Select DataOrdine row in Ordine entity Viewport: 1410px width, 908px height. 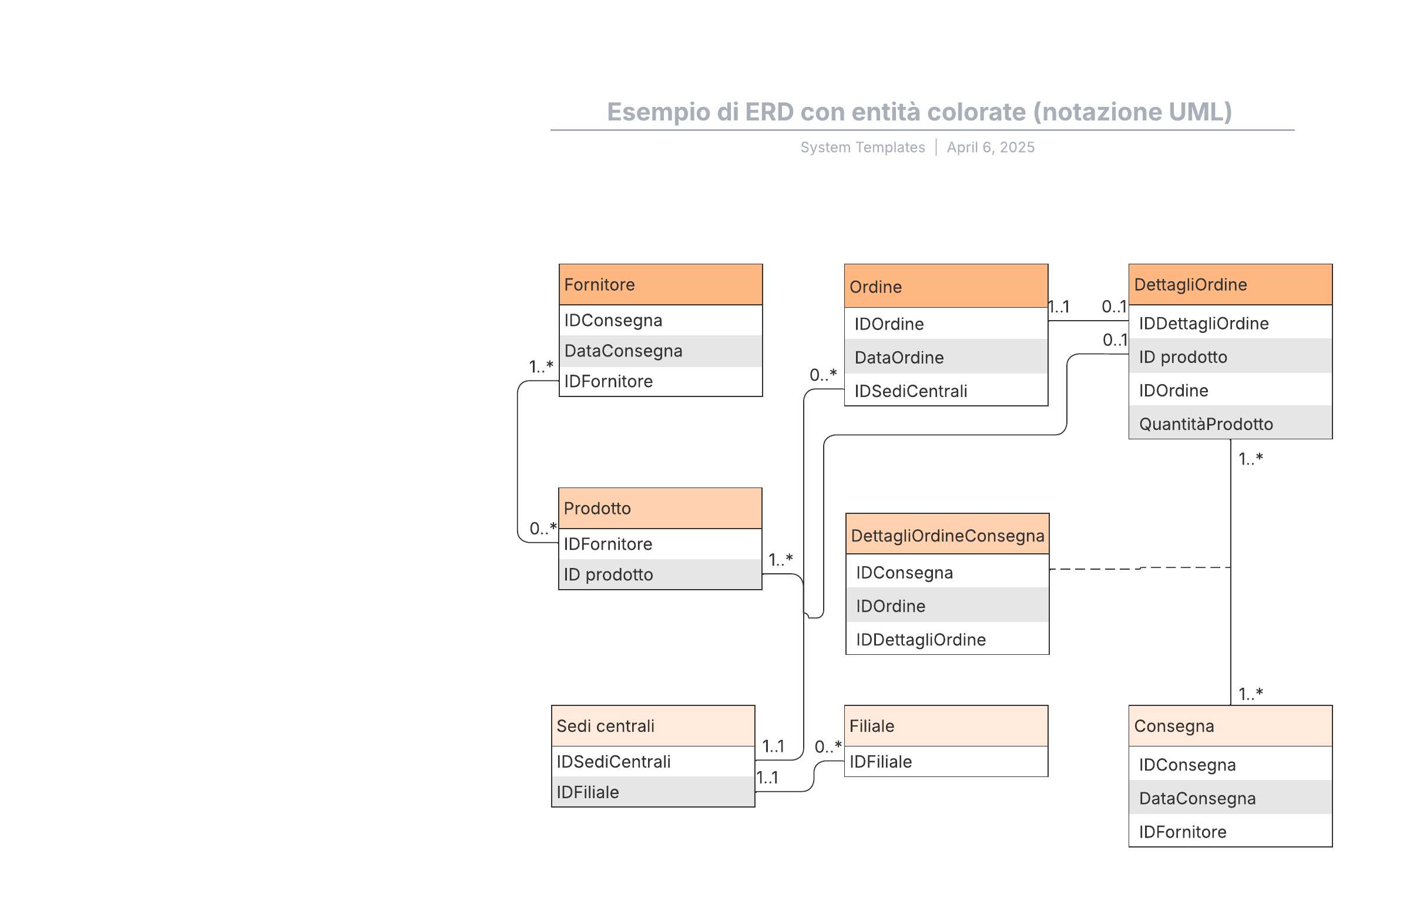pos(945,357)
